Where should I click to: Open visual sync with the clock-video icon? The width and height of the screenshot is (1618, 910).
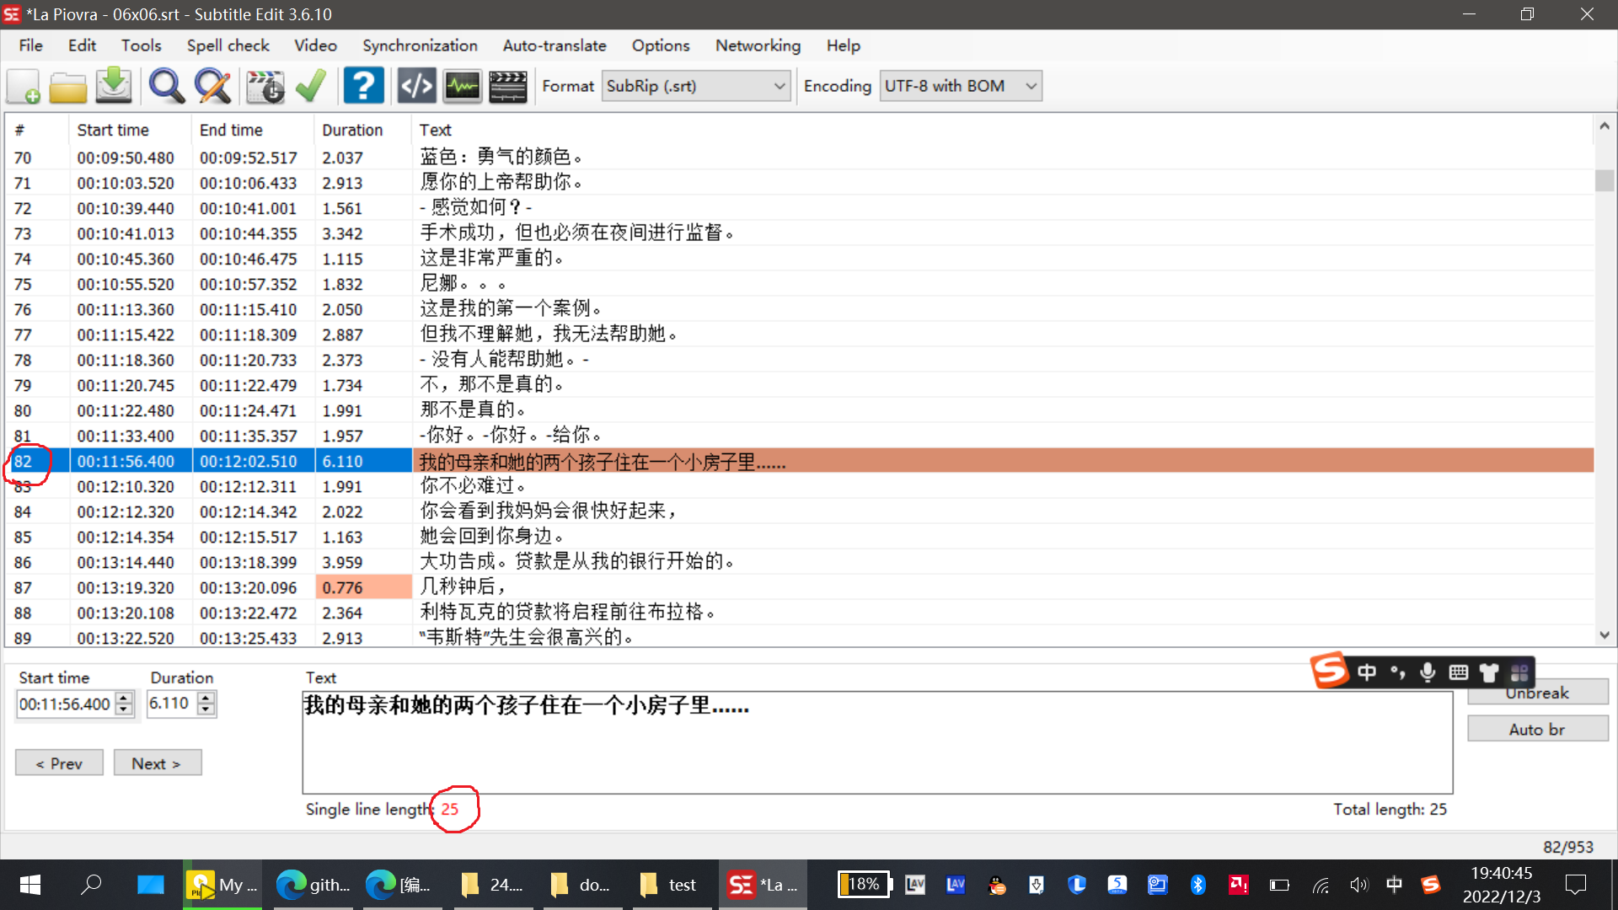(x=265, y=86)
